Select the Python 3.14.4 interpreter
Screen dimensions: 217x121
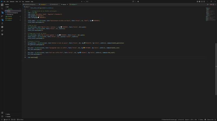point(210,120)
